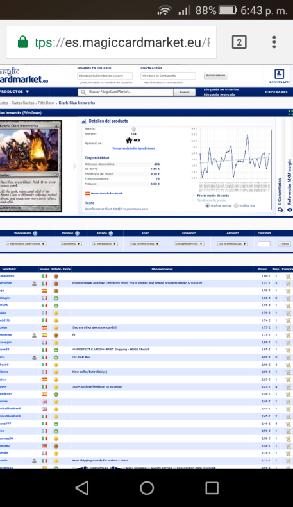Viewport: 293px width, 507px height.
Task: Open the Referencias MKM Insight side tab
Action: 289,185
